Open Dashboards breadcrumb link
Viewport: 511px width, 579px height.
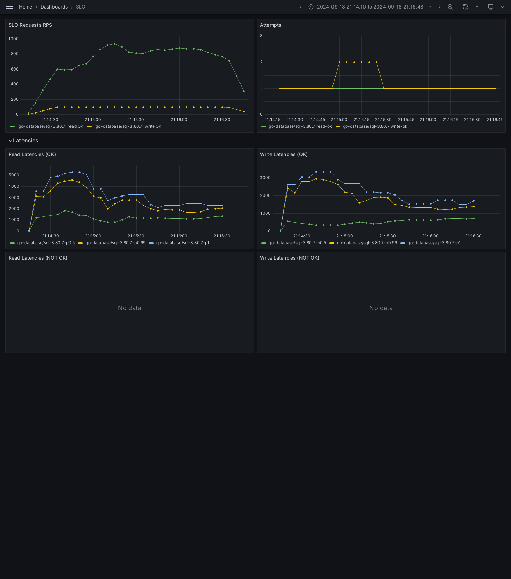click(54, 7)
